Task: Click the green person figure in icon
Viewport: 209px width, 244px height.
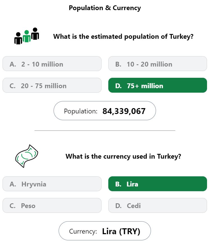Action: coord(27,36)
